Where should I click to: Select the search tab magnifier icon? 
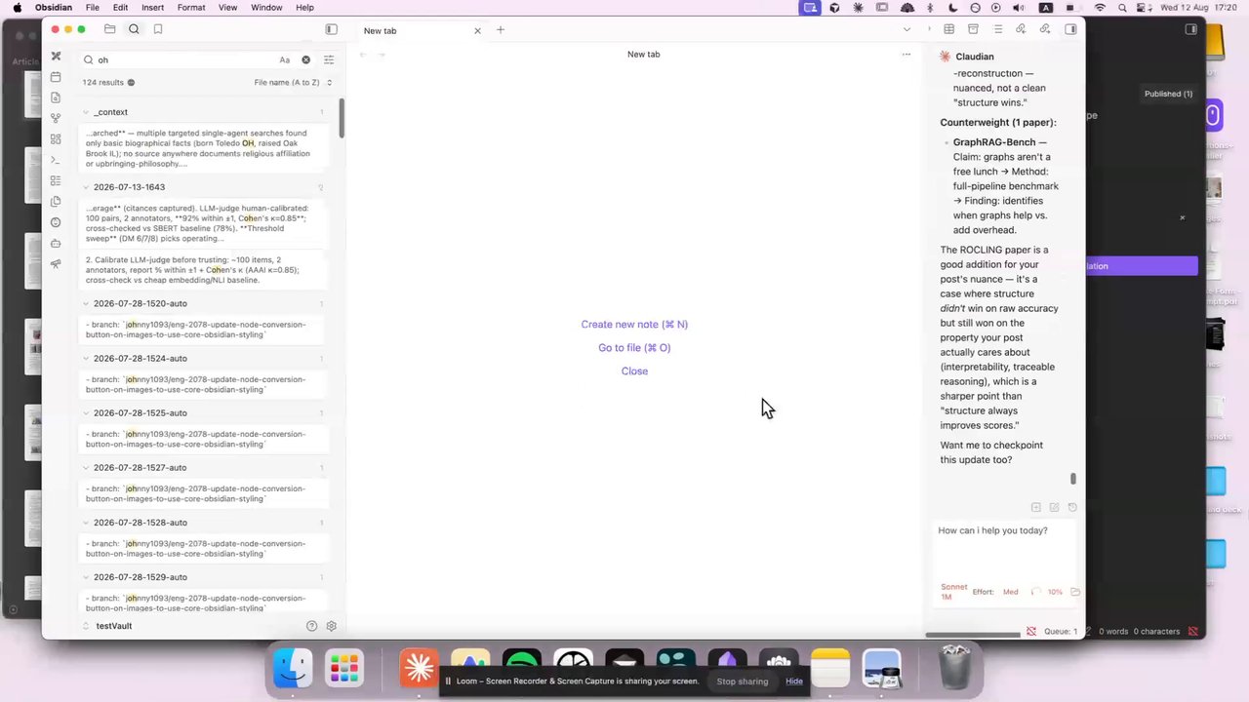[x=134, y=29]
